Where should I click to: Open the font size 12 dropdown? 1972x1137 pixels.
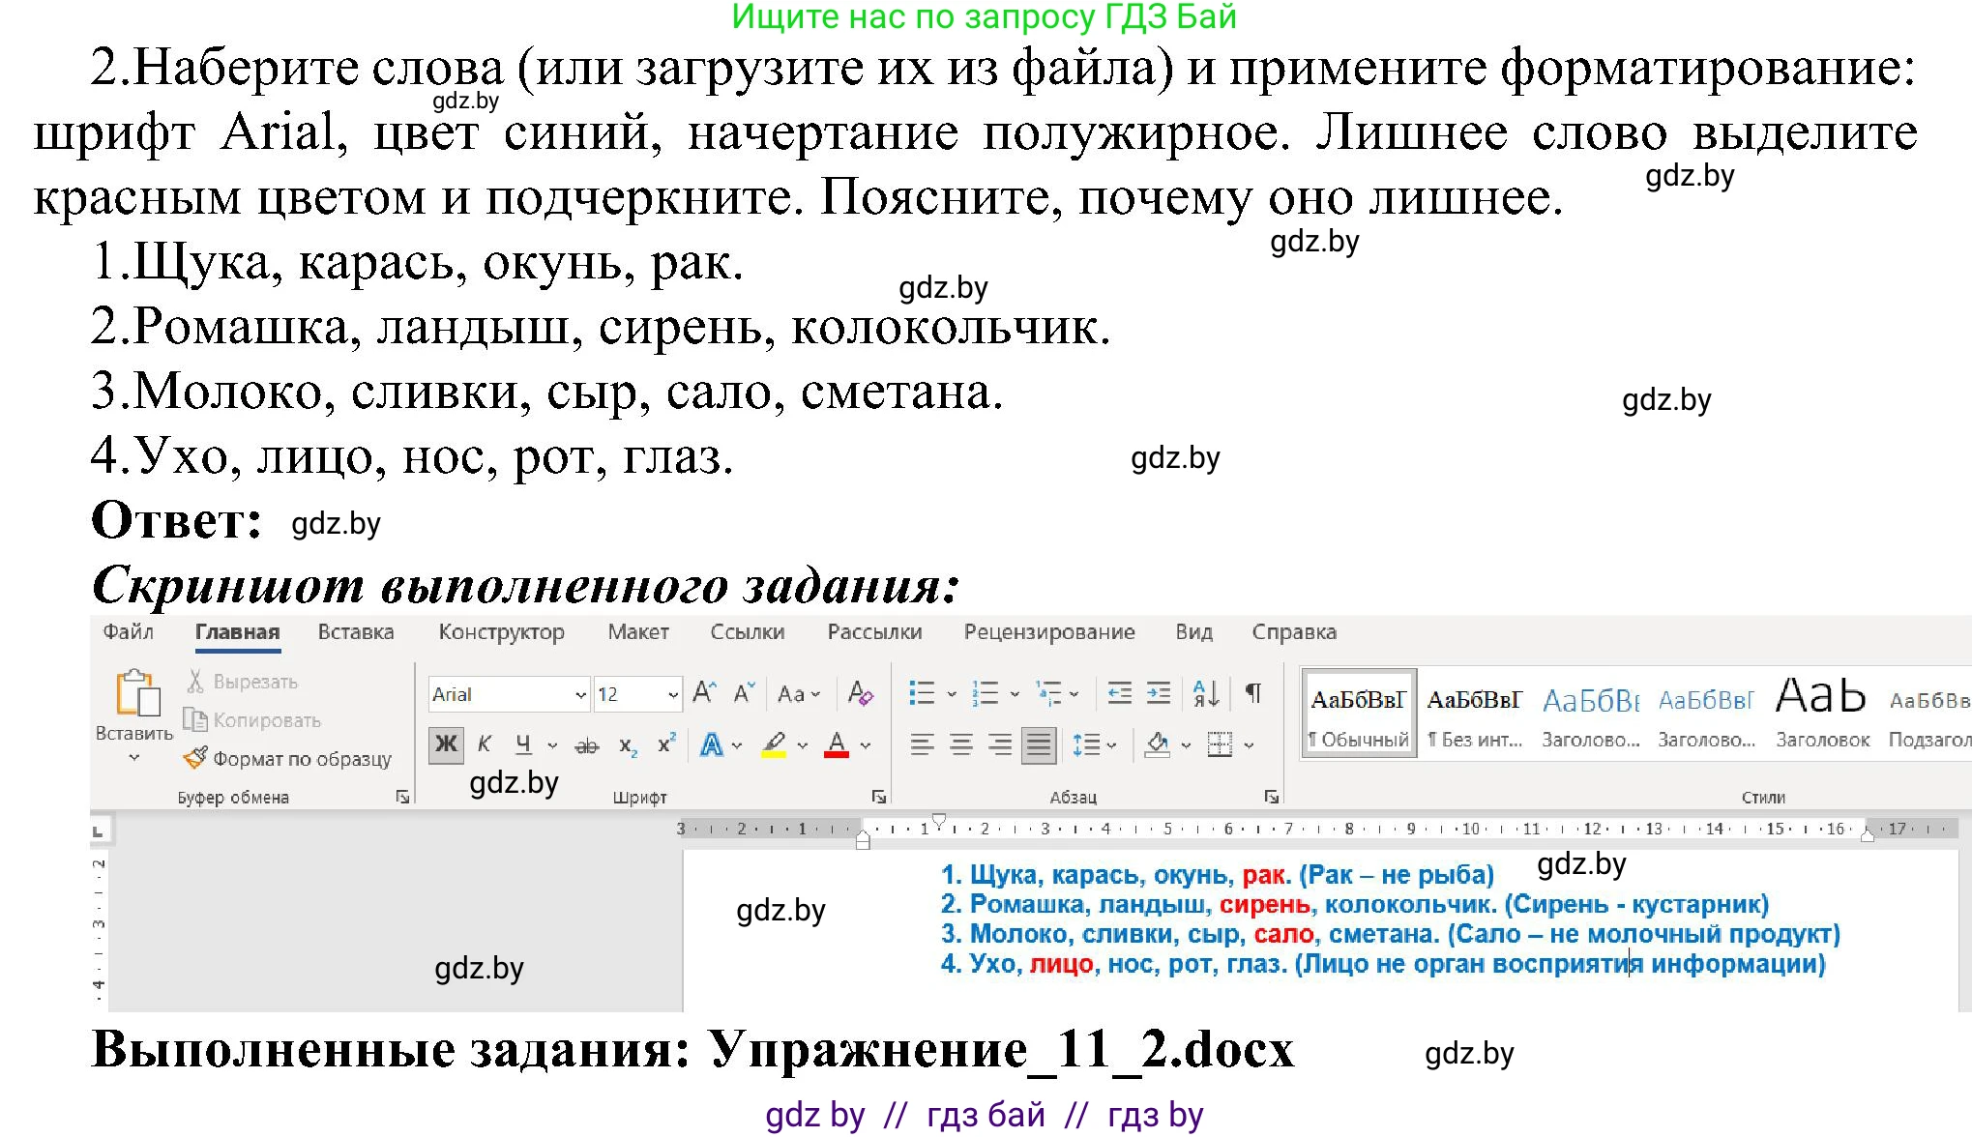pyautogui.click(x=673, y=694)
